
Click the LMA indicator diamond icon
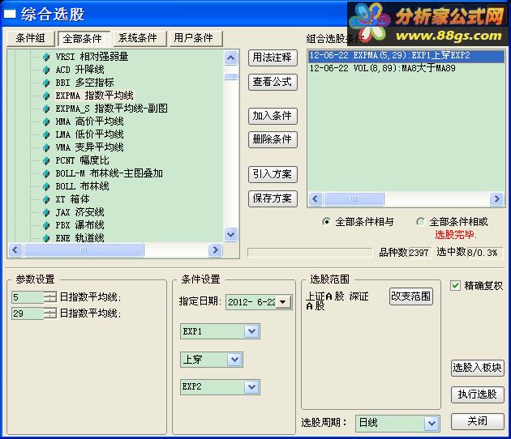click(46, 134)
